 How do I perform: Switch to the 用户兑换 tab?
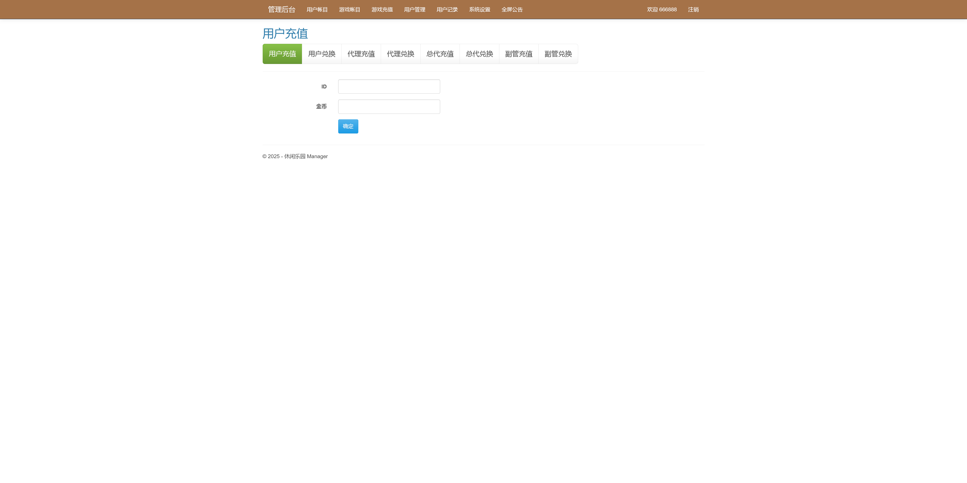pyautogui.click(x=321, y=54)
